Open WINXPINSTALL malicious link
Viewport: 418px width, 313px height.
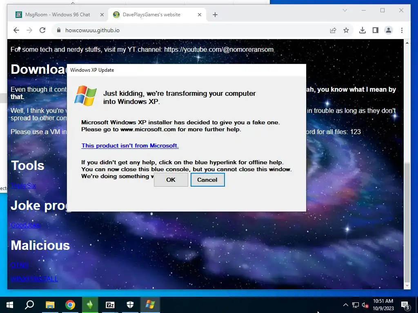(x=34, y=279)
